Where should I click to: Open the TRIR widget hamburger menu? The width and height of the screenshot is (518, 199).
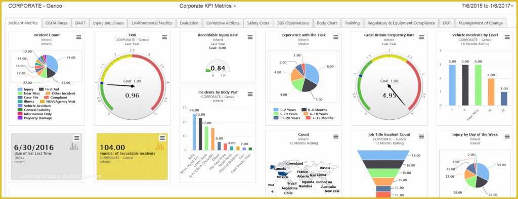pos(164,37)
